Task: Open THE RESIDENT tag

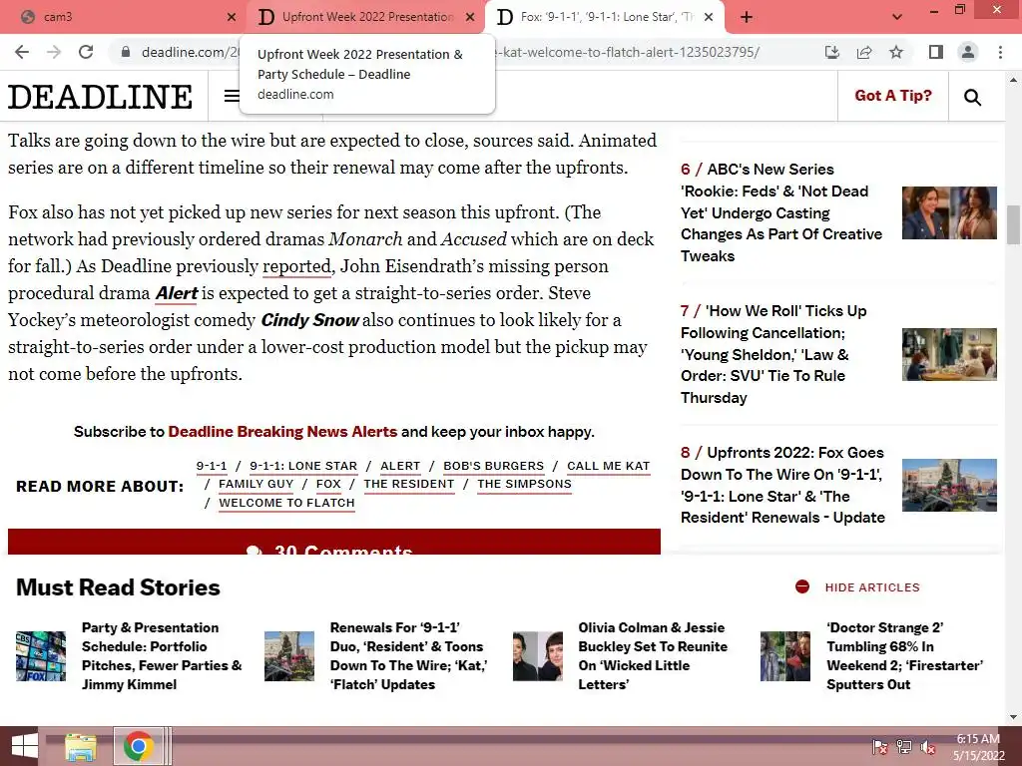Action: pyautogui.click(x=408, y=484)
